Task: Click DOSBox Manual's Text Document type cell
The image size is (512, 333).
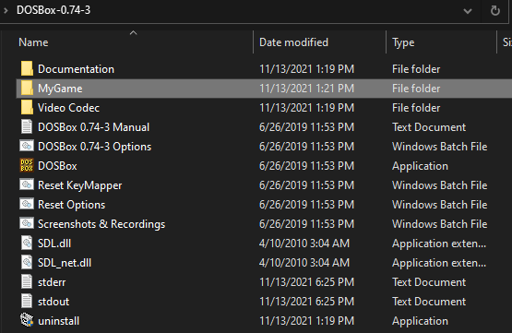Action: tap(429, 127)
